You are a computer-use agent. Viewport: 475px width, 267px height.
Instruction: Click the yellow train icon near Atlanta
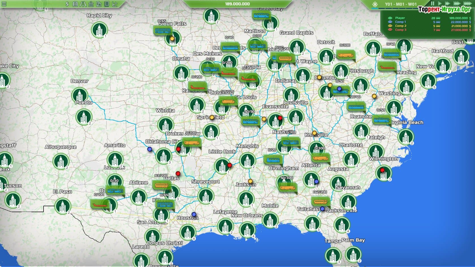(320, 158)
